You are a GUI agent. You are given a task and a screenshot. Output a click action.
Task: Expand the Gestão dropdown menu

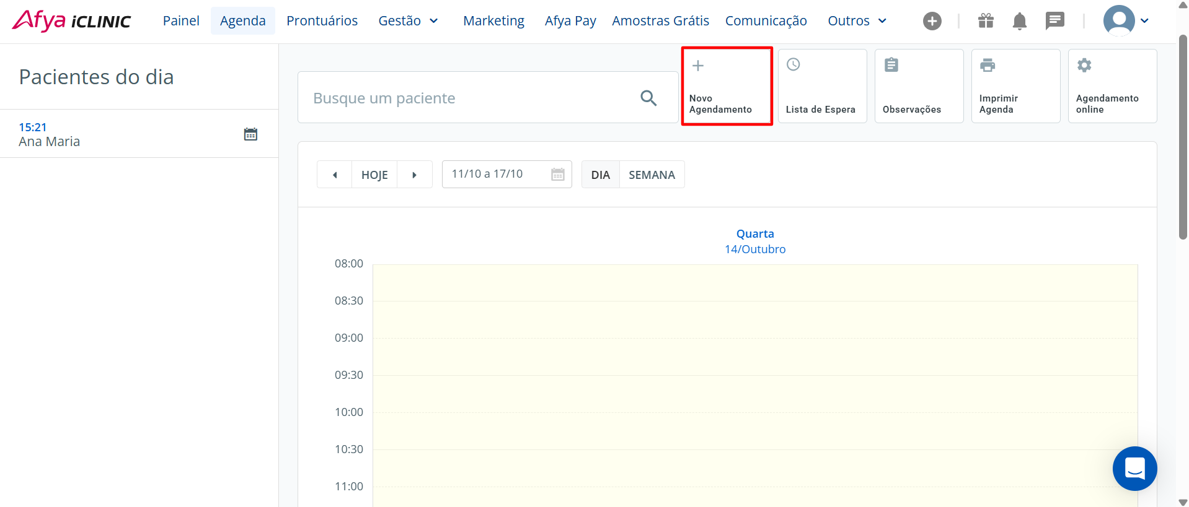[x=409, y=21]
